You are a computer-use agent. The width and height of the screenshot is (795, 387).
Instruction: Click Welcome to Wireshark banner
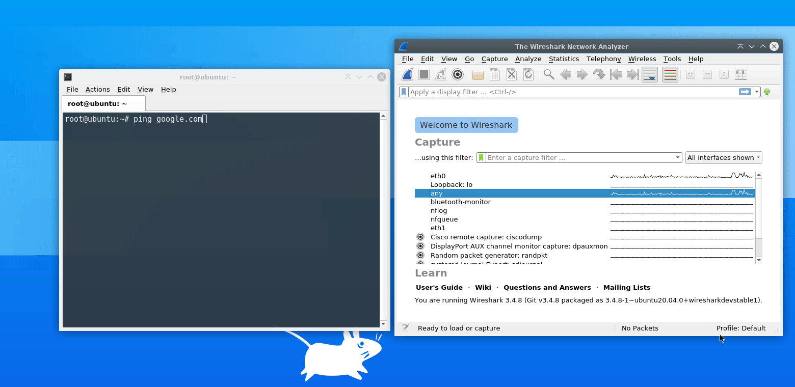point(466,125)
